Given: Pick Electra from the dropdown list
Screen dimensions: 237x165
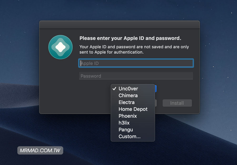Looking at the screenshot, I should [126, 102].
